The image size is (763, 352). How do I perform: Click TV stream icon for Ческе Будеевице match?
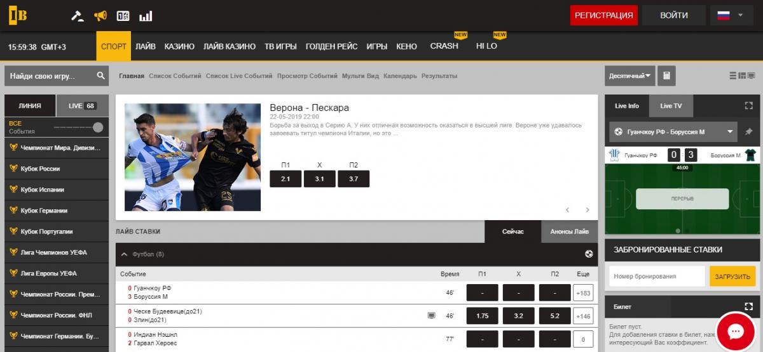coord(432,315)
